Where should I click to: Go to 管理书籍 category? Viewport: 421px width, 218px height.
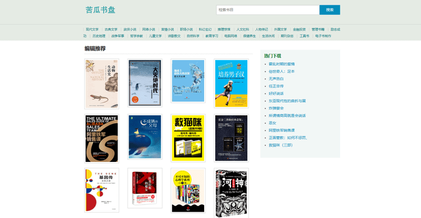(318, 30)
